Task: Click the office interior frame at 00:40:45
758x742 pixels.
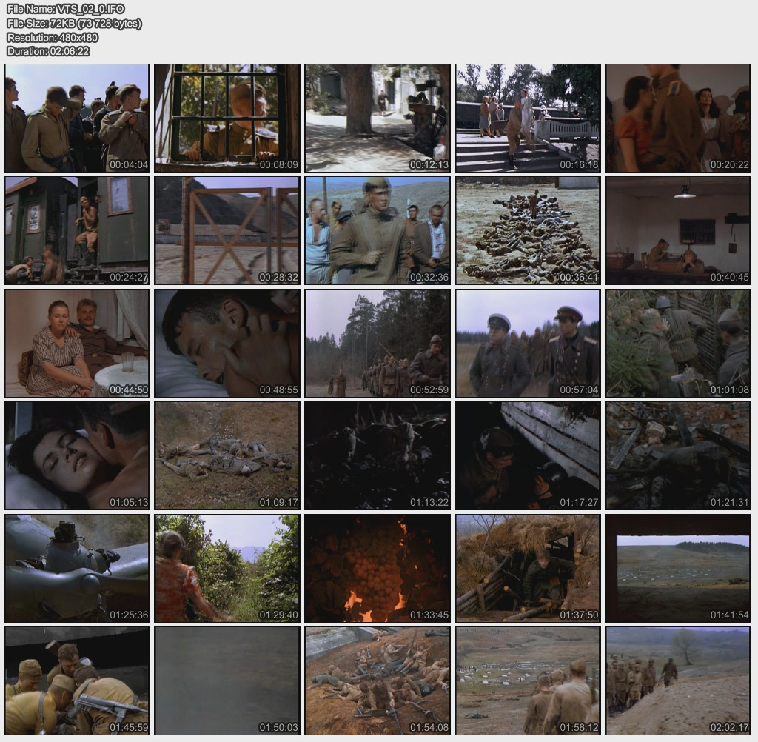Action: [678, 231]
